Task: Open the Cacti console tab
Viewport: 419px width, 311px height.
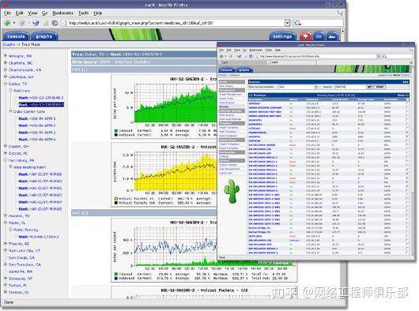Action: 16,36
